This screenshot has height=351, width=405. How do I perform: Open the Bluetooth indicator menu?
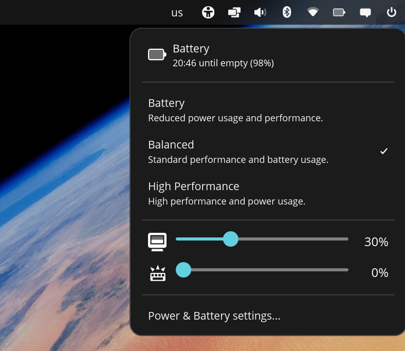click(287, 12)
